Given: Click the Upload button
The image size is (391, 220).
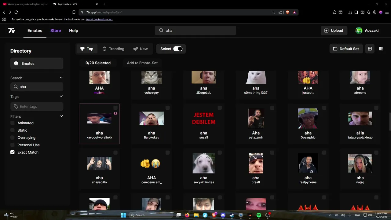Looking at the screenshot, I should pyautogui.click(x=334, y=31).
